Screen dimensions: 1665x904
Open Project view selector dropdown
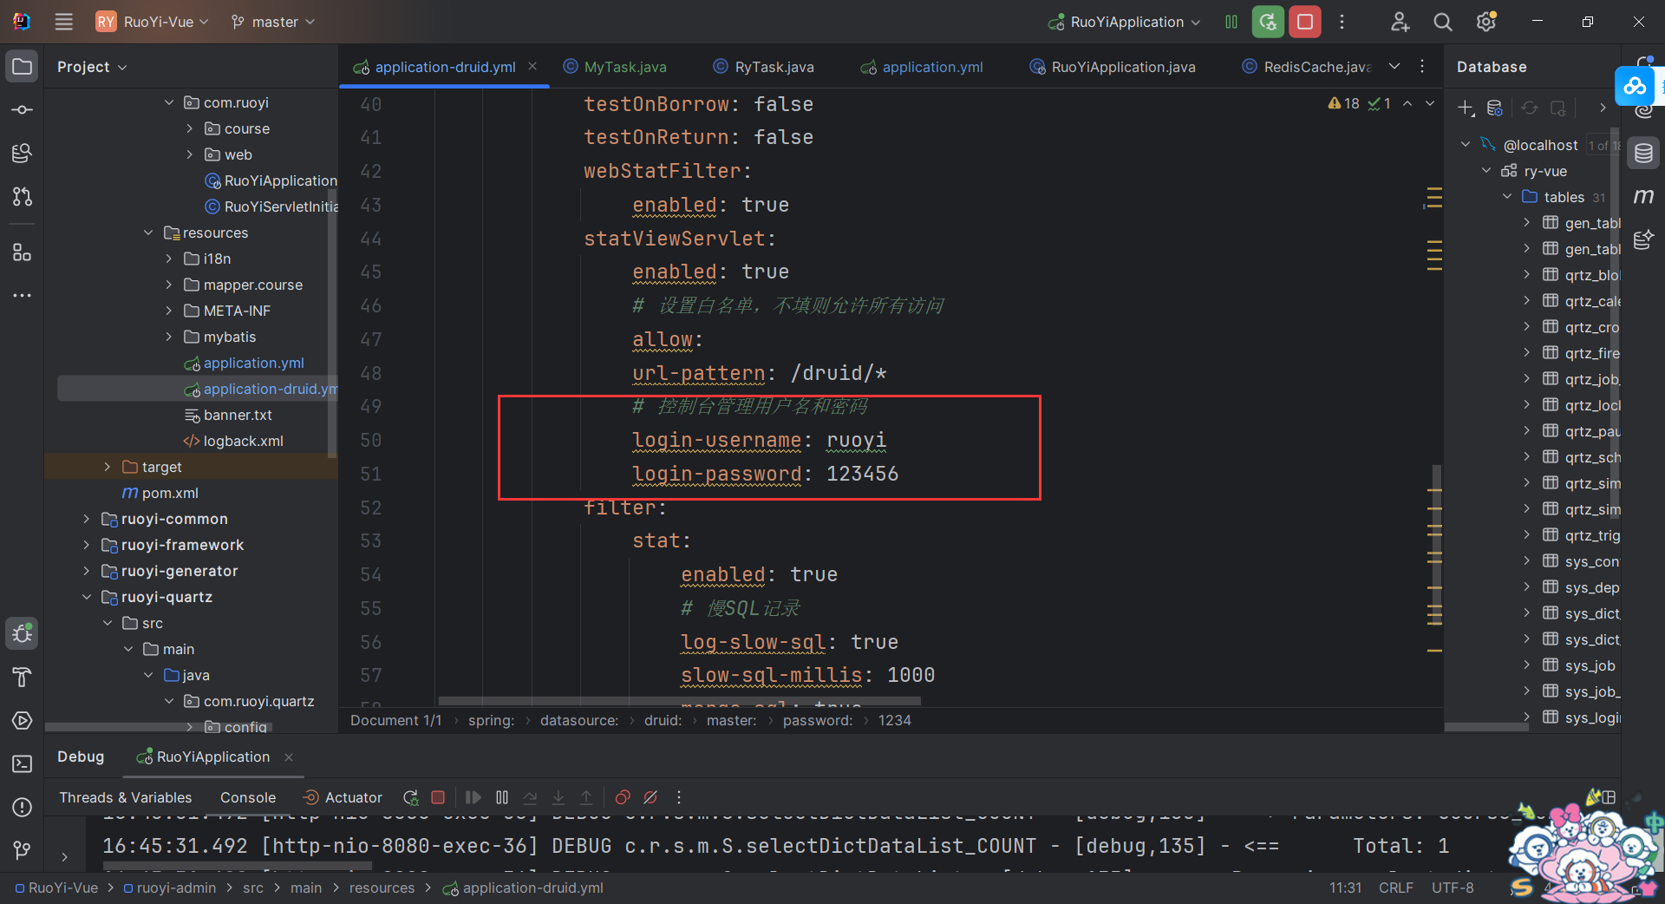tap(92, 67)
